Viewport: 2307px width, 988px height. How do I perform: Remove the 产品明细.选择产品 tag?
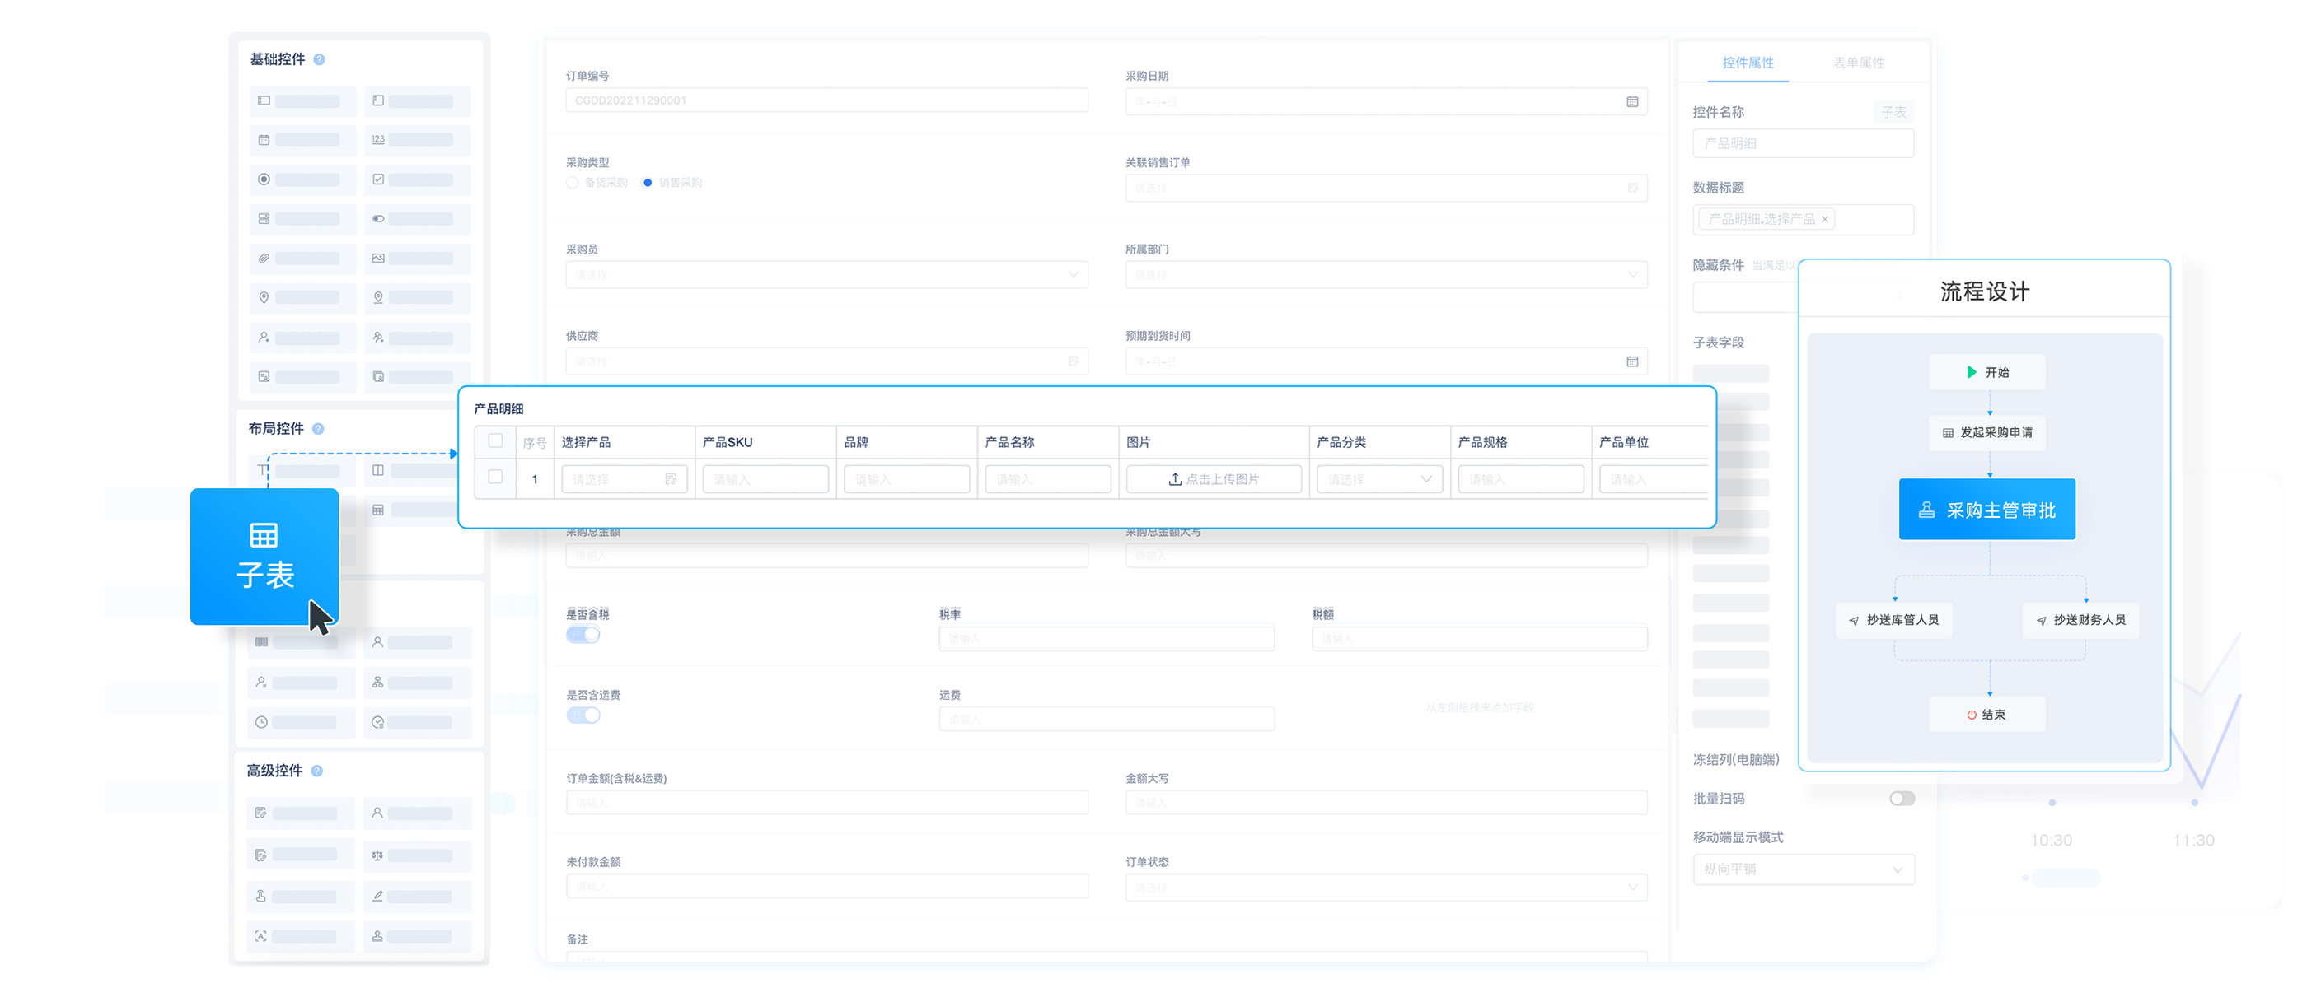click(x=1824, y=219)
